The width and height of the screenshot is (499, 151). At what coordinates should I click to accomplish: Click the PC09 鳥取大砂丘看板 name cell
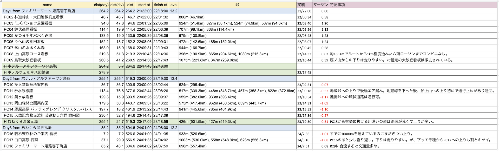[47, 60]
